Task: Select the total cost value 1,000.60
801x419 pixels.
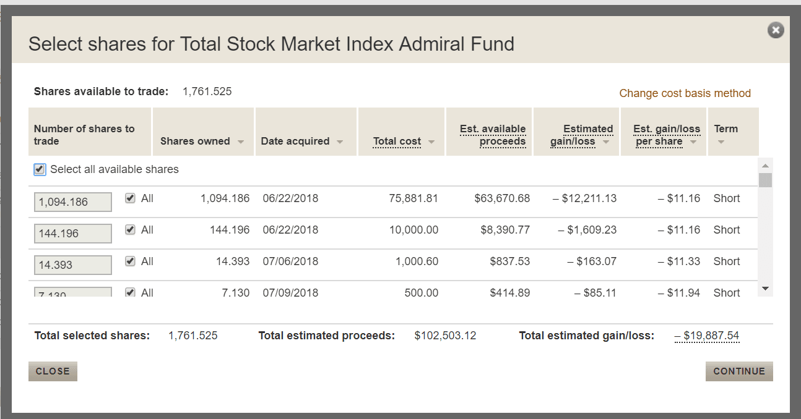Action: pyautogui.click(x=417, y=261)
